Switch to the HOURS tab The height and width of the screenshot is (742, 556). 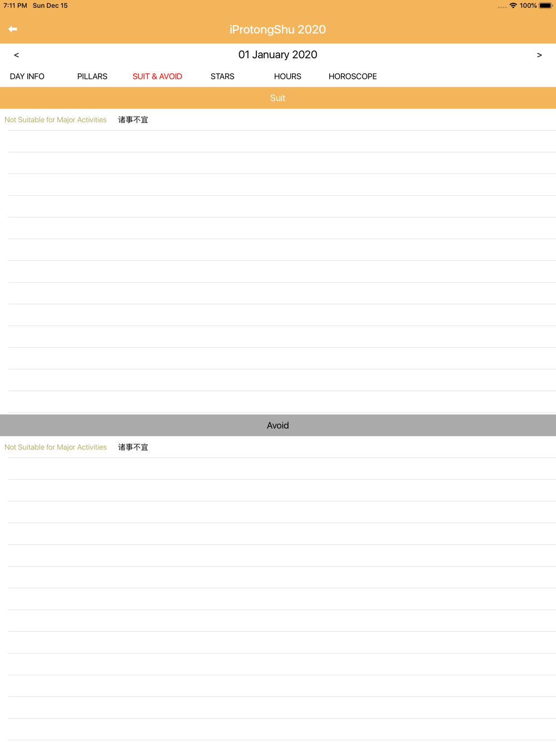(287, 76)
